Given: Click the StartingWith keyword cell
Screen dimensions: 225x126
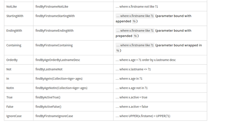Looking at the screenshot, I should [x=15, y=16].
